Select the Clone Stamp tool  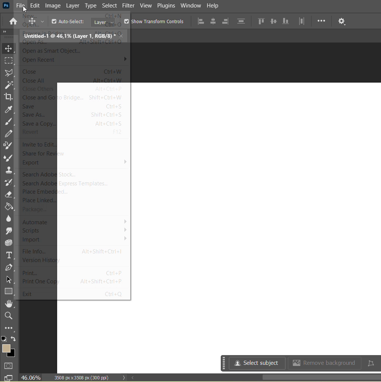(9, 170)
